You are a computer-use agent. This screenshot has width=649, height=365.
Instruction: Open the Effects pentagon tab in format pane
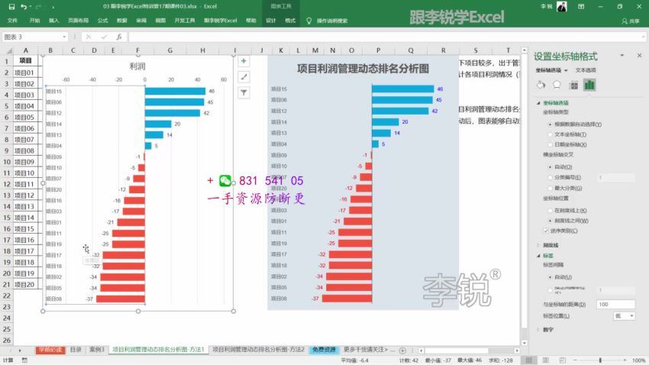coord(557,85)
